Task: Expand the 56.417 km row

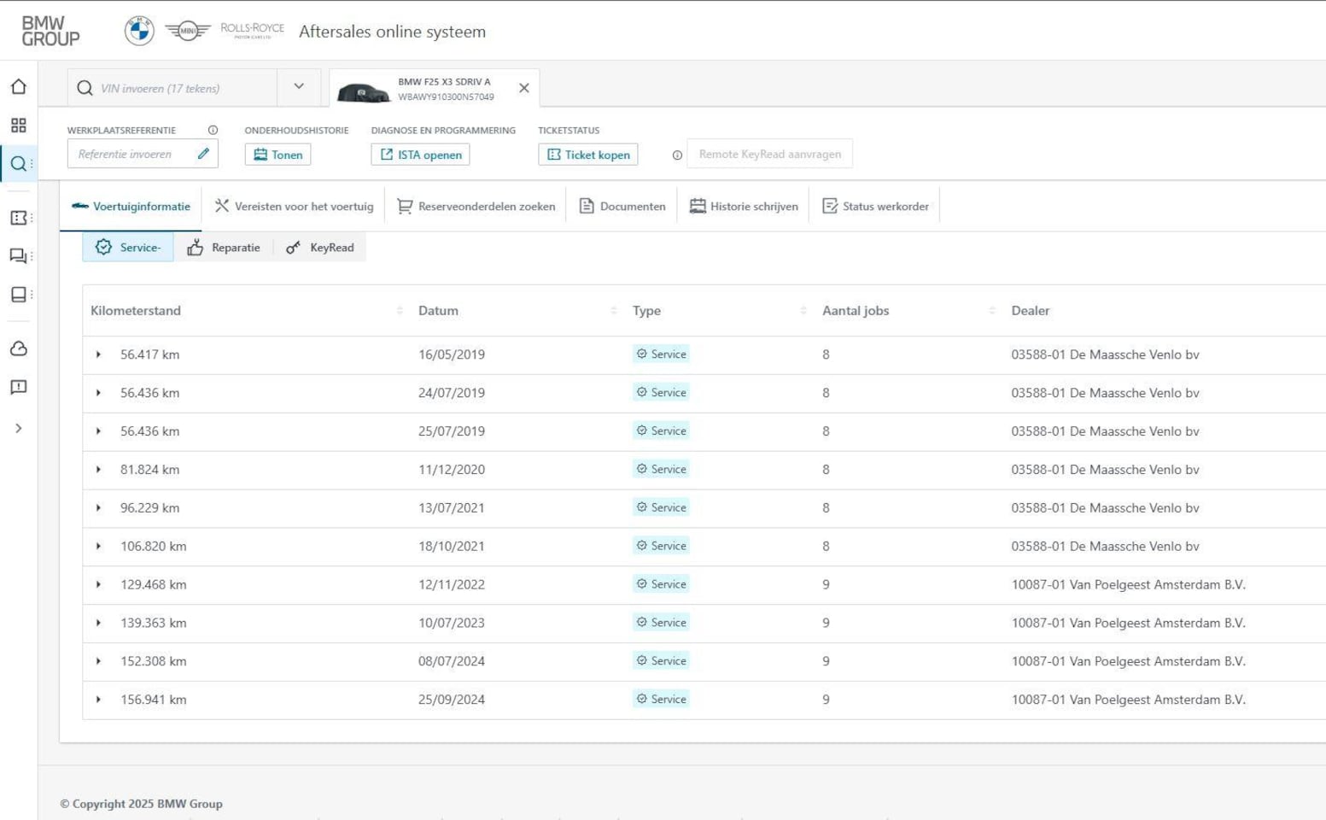Action: pos(98,354)
